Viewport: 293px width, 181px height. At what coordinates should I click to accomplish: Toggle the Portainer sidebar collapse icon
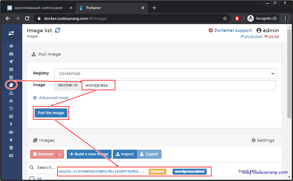(x=11, y=33)
